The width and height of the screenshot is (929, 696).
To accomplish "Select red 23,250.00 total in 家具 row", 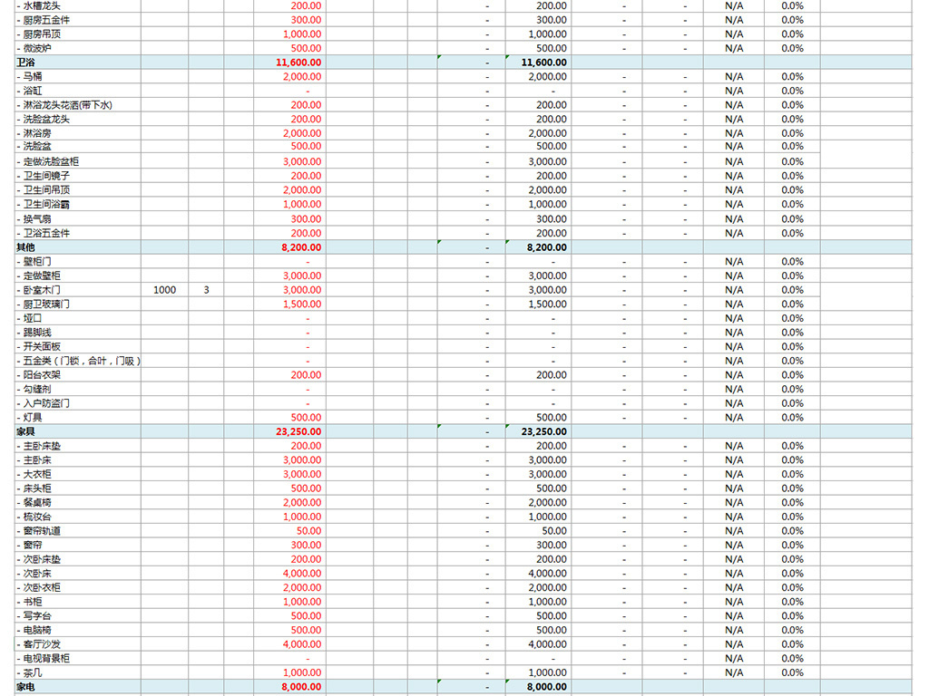I will 298,431.
